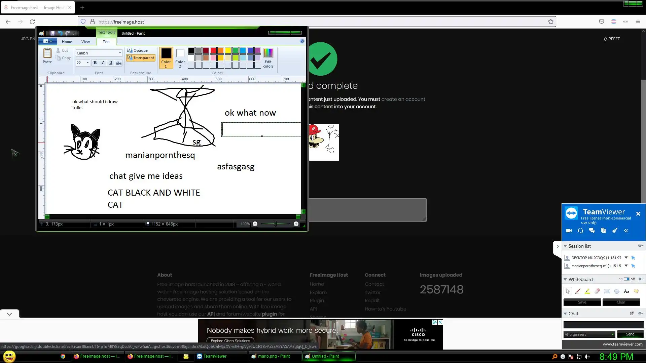Select the Whiteboard eraser tool

pos(597,291)
